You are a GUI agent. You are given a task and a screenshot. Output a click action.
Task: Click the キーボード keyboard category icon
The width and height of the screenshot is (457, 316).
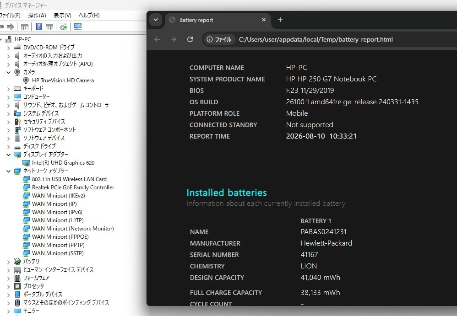(x=17, y=88)
